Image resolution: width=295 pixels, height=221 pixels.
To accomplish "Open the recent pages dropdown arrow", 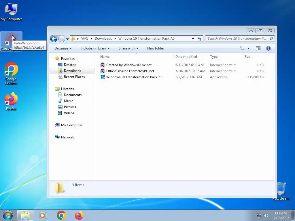I will pyautogui.click(x=67, y=39).
